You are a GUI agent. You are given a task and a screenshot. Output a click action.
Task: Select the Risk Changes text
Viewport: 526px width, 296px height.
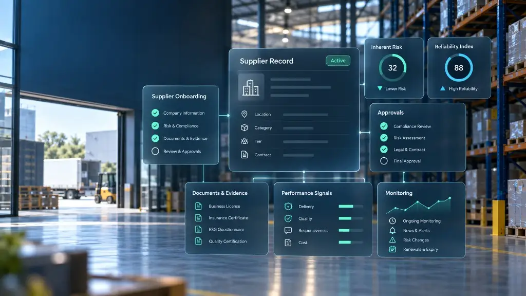click(416, 240)
